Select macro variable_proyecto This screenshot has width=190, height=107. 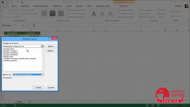coord(10,61)
